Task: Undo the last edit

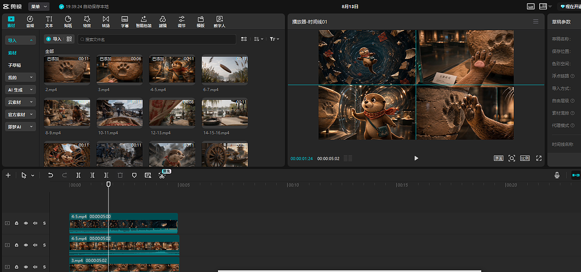Action: click(x=50, y=175)
